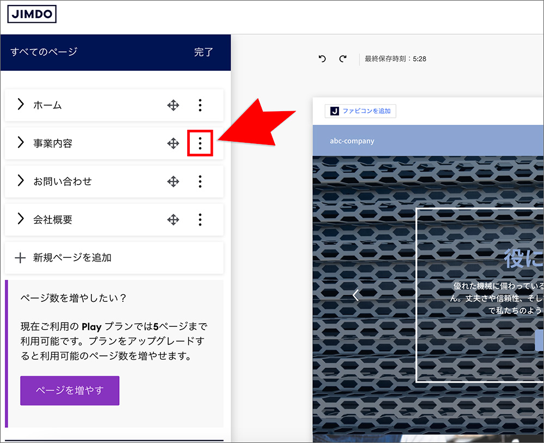Click the abc-company site title

[x=352, y=141]
